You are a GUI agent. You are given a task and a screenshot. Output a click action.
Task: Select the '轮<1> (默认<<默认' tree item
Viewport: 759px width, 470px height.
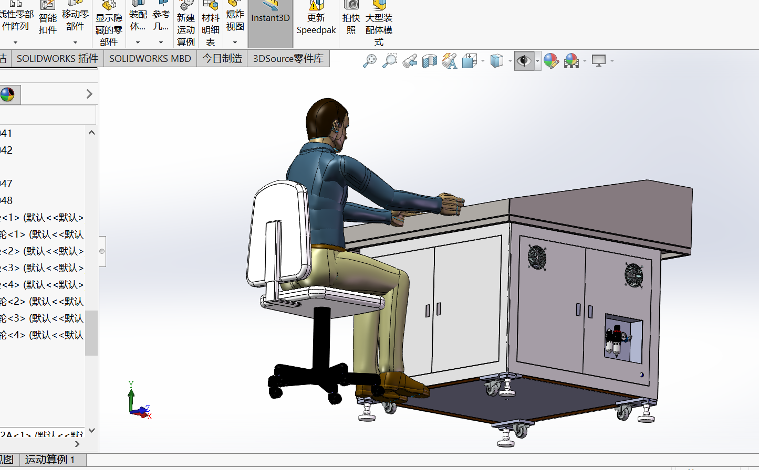[42, 234]
